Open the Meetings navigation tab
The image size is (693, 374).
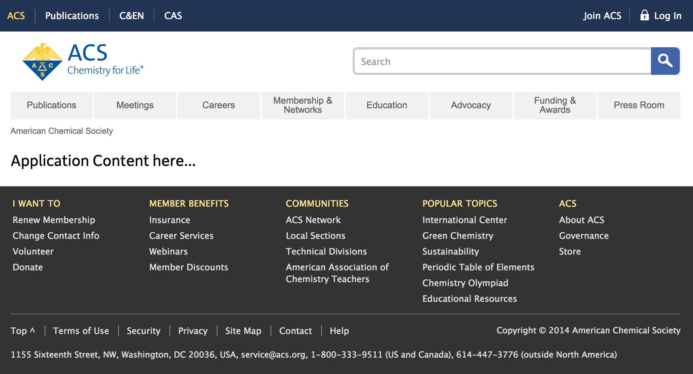pyautogui.click(x=135, y=105)
